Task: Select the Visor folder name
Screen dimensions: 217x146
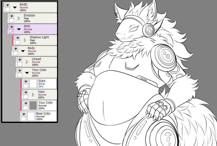Action: click(41, 92)
